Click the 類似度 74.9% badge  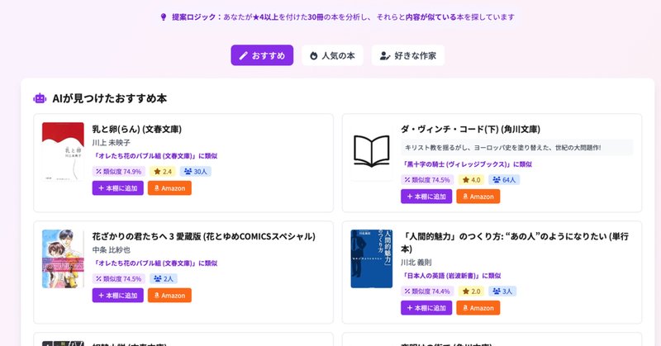click(119, 172)
